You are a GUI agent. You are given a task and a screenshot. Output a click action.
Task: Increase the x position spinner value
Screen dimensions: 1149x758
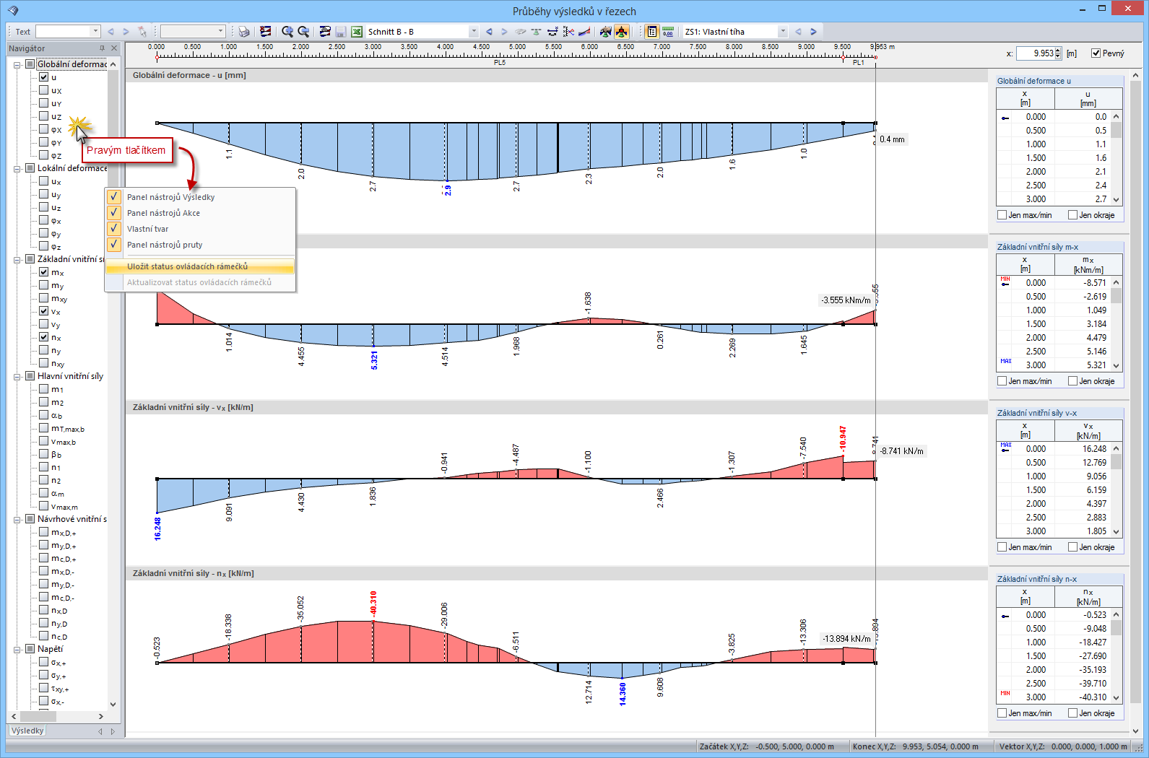coord(1058,51)
